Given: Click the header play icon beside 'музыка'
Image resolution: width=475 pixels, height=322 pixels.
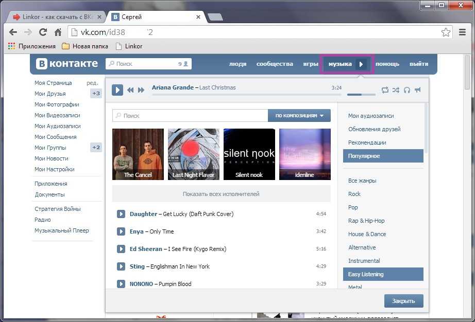Looking at the screenshot, I should 361,64.
